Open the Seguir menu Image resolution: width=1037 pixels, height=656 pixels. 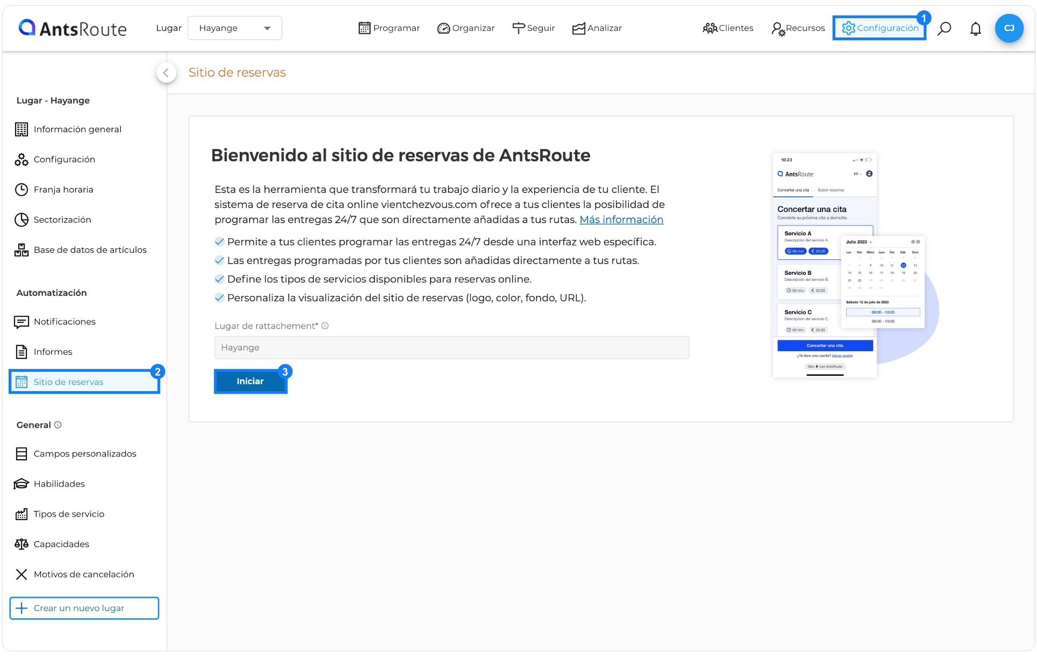533,28
